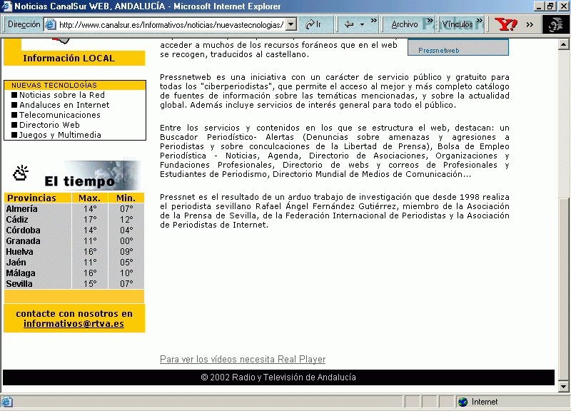
Task: Open the Back button history dropdown arrow
Action: 362,25
